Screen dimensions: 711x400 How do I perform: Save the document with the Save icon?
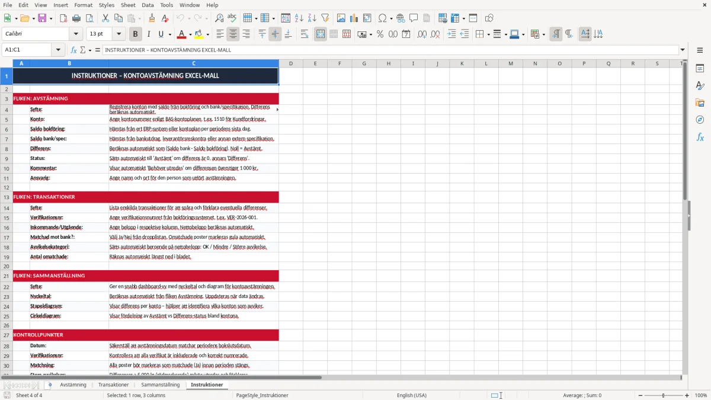click(42, 18)
